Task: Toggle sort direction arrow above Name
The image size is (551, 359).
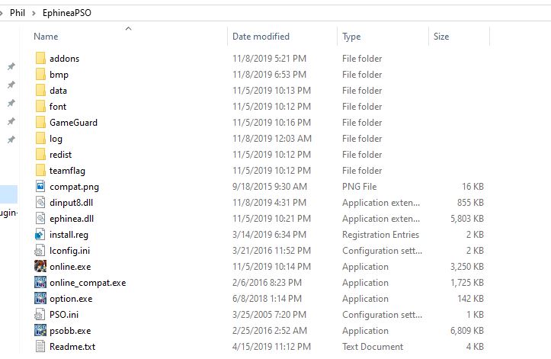Action: (x=128, y=28)
